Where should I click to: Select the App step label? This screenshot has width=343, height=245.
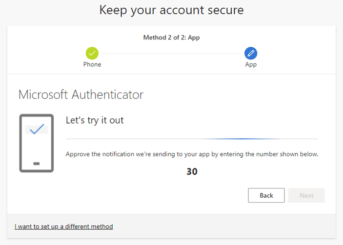(251, 64)
